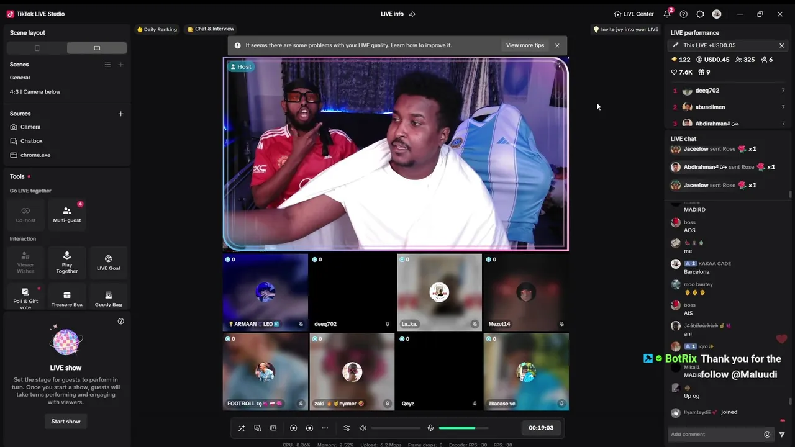Click the Start show button
This screenshot has width=795, height=447.
(x=66, y=422)
